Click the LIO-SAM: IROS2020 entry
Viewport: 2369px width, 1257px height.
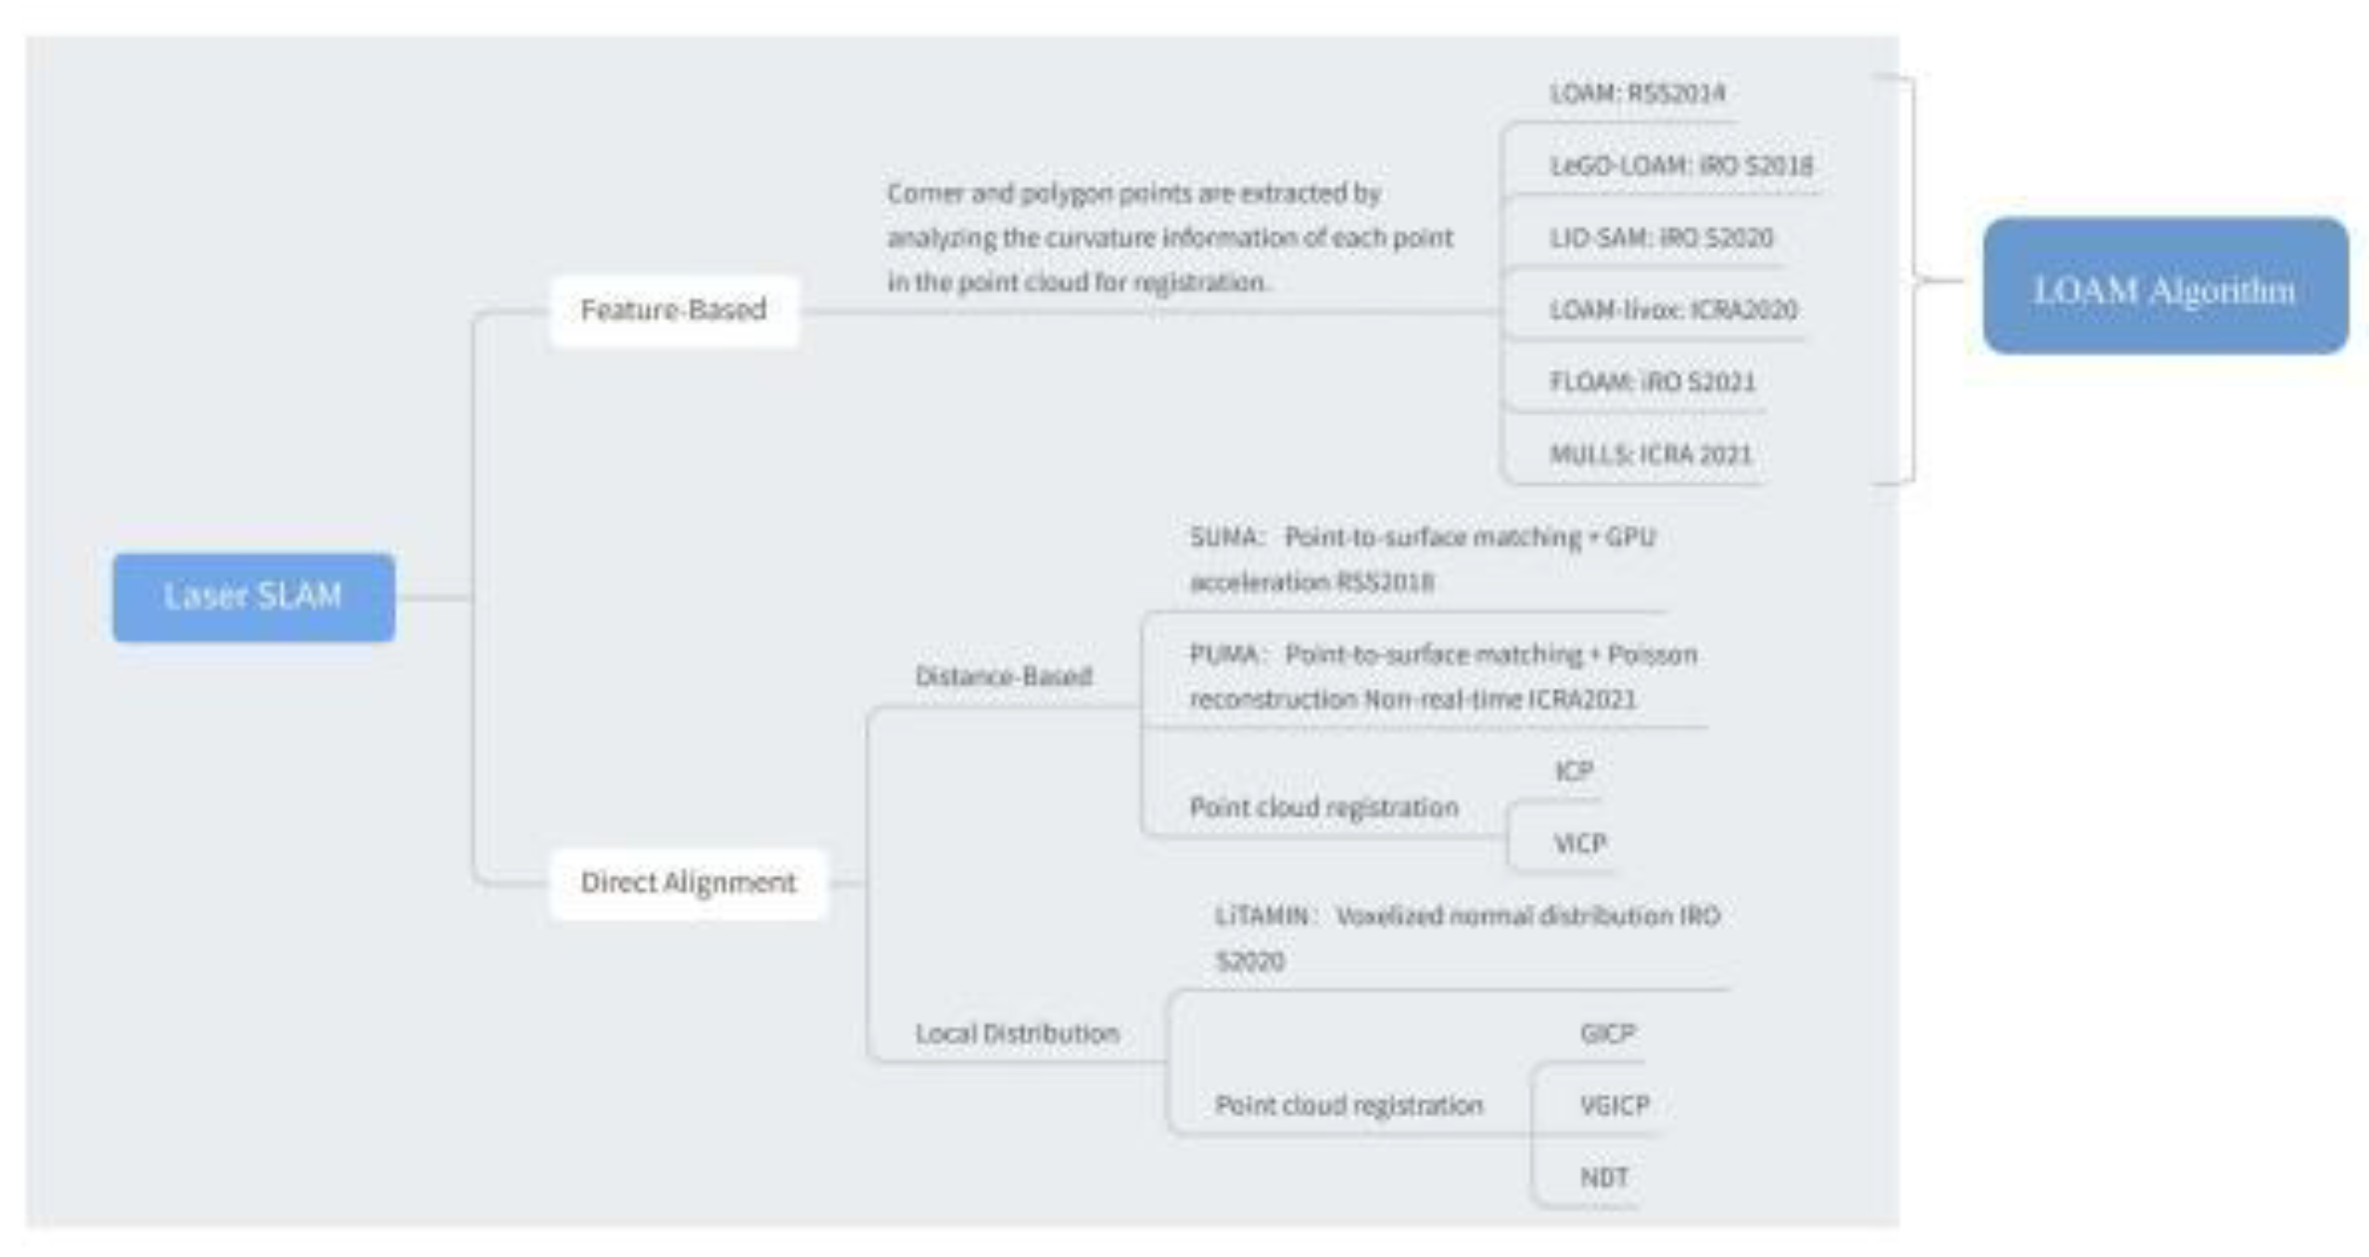(x=1661, y=238)
